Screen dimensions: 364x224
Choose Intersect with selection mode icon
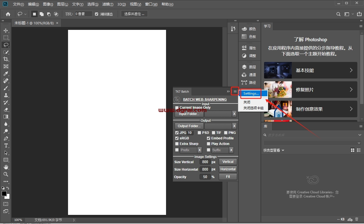click(56, 14)
